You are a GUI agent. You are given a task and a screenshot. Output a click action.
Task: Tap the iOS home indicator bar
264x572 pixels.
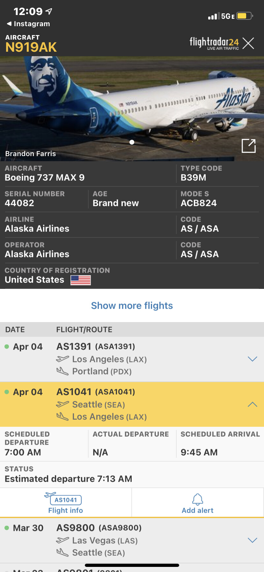(132, 565)
